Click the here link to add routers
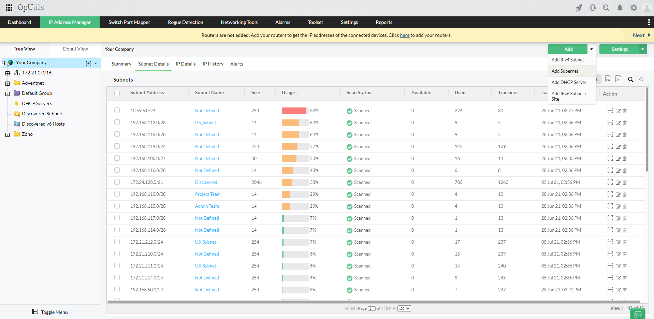 [x=404, y=35]
